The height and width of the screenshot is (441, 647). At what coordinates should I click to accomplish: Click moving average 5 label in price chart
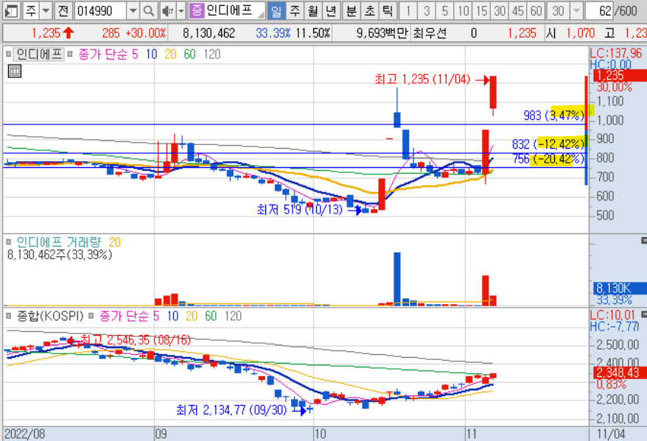[x=135, y=54]
